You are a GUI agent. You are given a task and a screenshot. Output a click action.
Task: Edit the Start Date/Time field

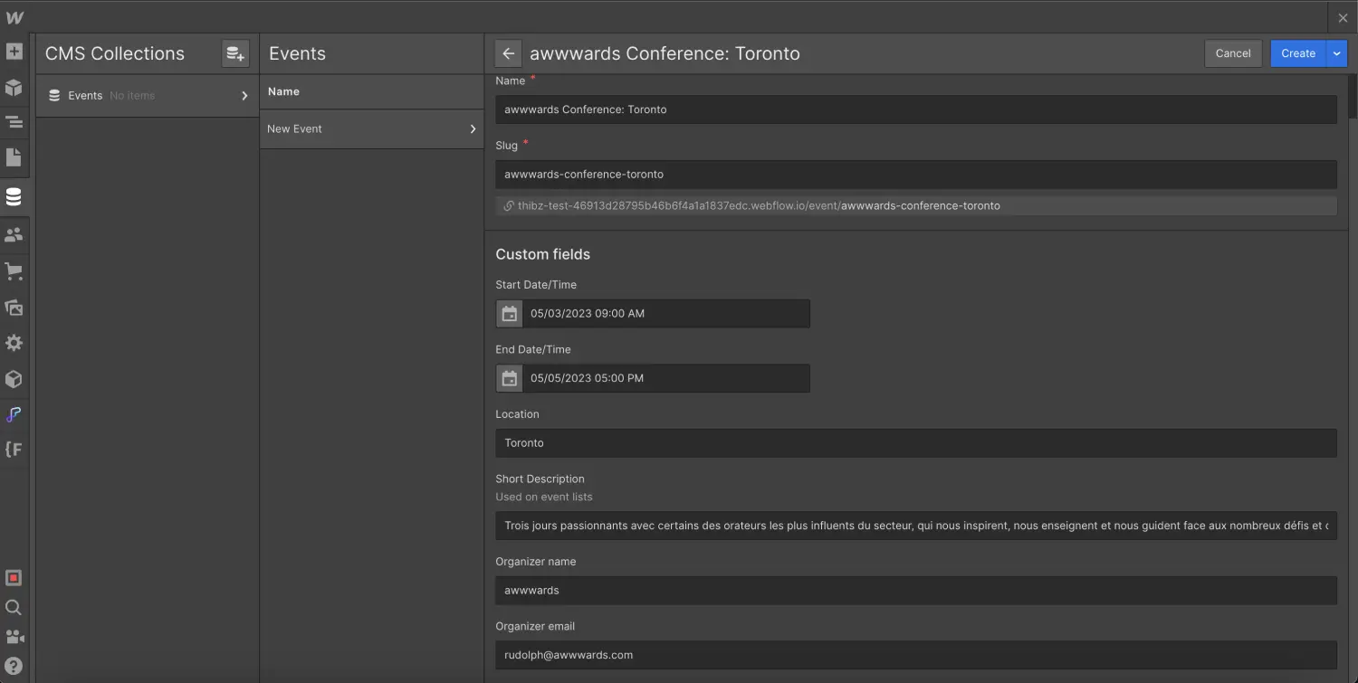[666, 314]
